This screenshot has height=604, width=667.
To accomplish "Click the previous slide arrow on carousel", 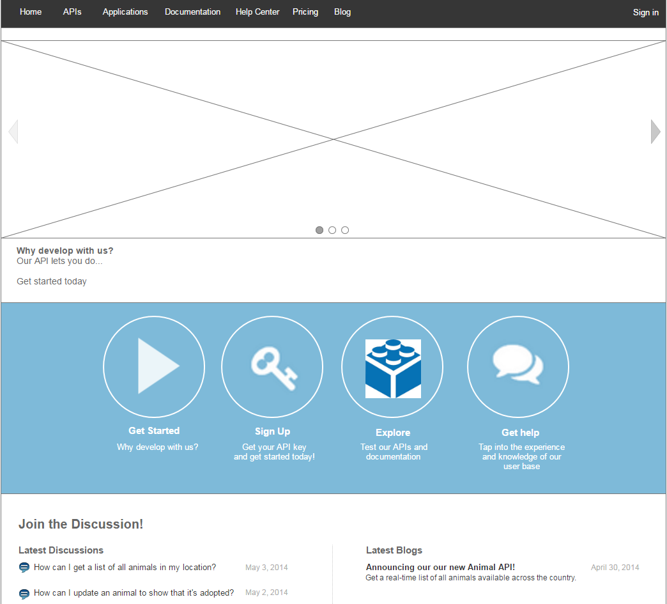I will (x=13, y=132).
